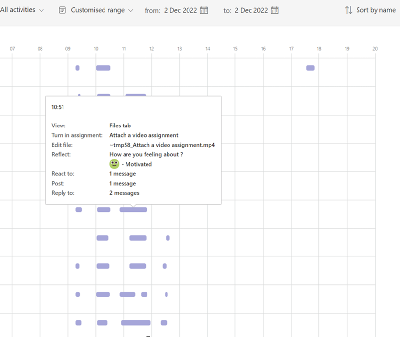Click the 20 hour label on the timeline
This screenshot has height=337, width=400.
[x=375, y=49]
